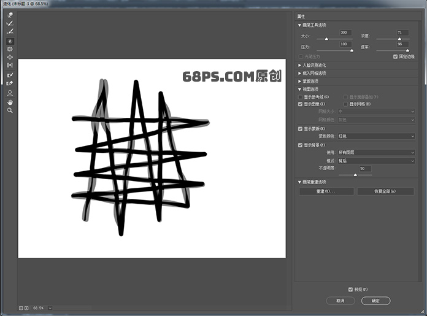
Task: Click the 大小 size field showing 300
Action: (345, 33)
